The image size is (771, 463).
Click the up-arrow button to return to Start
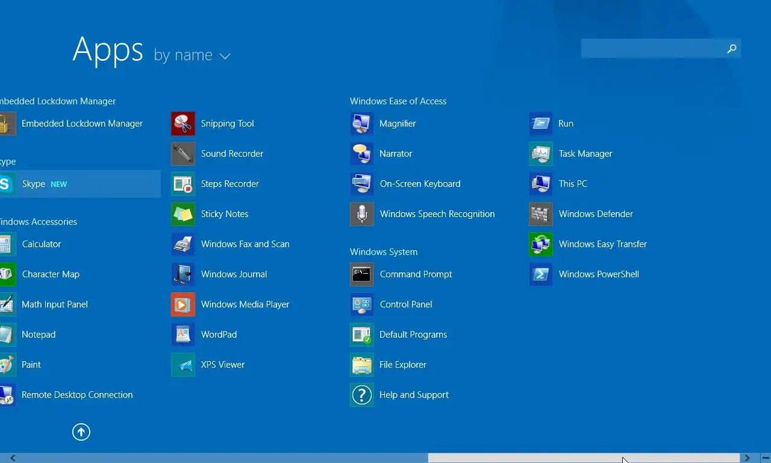[81, 432]
